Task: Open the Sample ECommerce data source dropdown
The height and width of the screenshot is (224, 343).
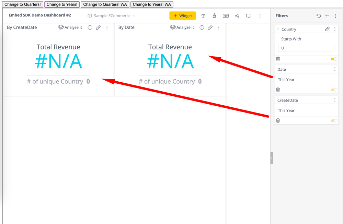Action: [112, 16]
